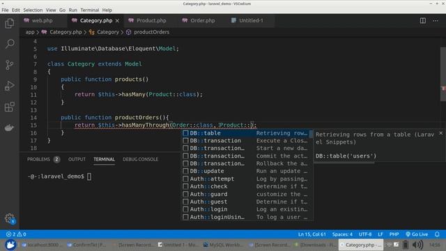Switch to the Order.php tab
Viewport: 446px width, 251px height.
click(x=203, y=20)
